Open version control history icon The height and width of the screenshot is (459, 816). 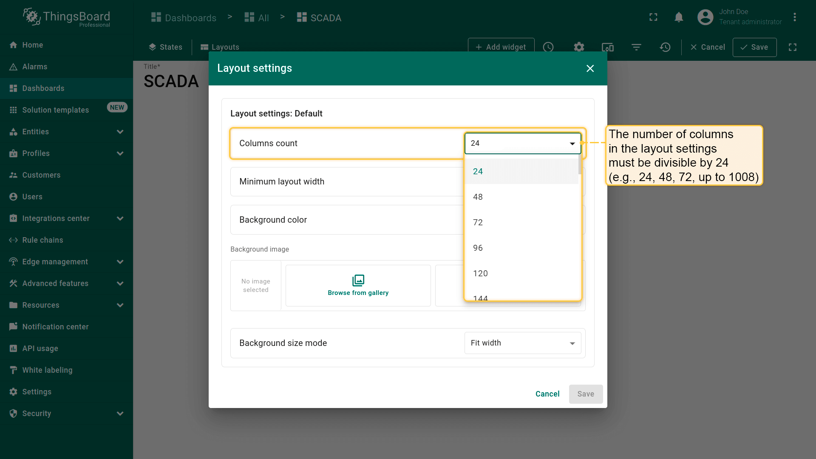click(x=665, y=47)
